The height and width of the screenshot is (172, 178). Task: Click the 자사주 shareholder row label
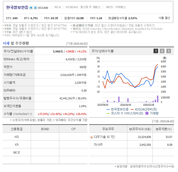[x=98, y=145]
